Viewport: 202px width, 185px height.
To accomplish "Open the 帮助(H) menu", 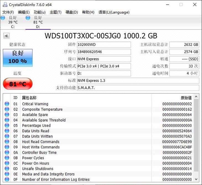I will click(x=88, y=12).
